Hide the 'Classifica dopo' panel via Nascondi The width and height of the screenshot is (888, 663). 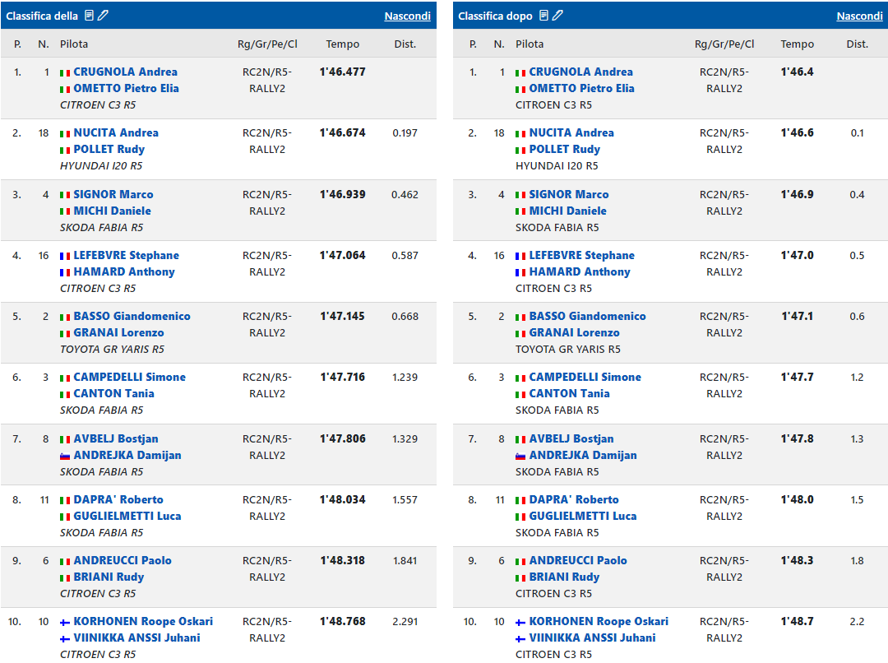click(859, 16)
